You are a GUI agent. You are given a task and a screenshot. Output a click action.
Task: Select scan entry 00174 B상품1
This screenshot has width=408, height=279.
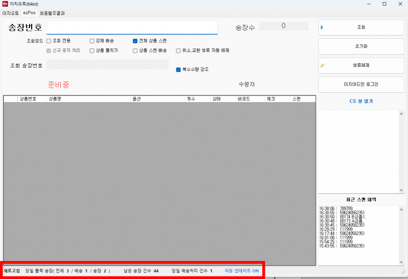[x=343, y=217]
